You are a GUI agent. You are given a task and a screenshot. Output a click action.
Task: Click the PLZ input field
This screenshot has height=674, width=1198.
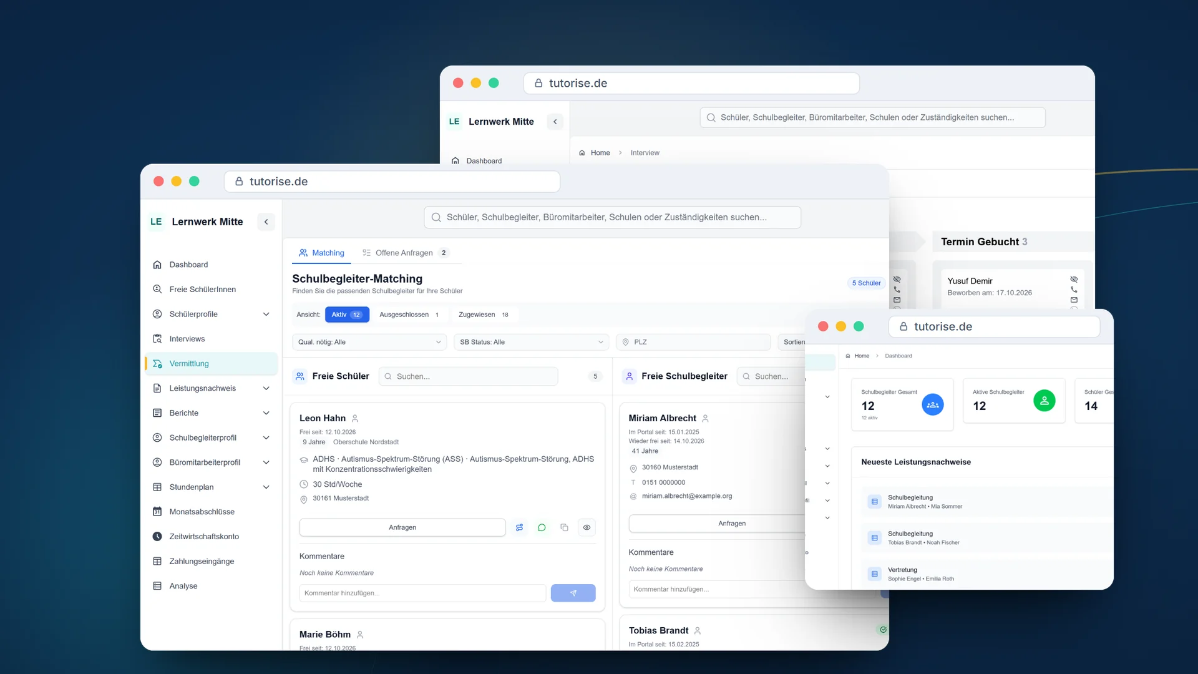point(693,342)
